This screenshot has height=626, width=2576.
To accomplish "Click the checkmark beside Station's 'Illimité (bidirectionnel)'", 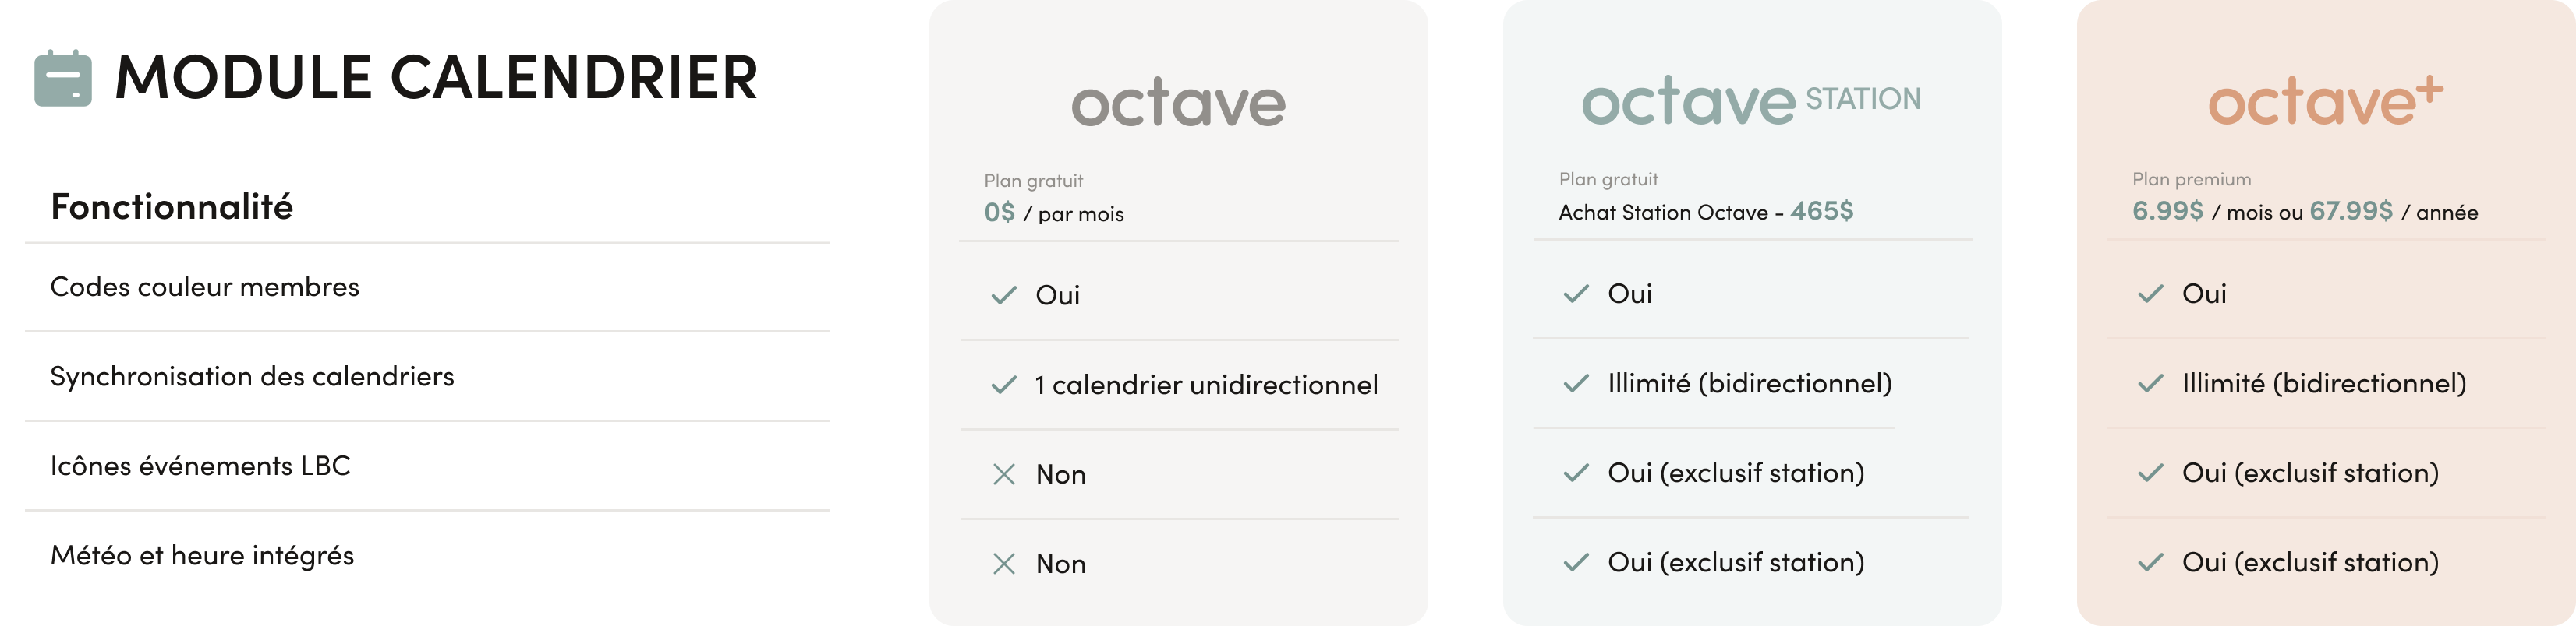I will [x=1576, y=383].
